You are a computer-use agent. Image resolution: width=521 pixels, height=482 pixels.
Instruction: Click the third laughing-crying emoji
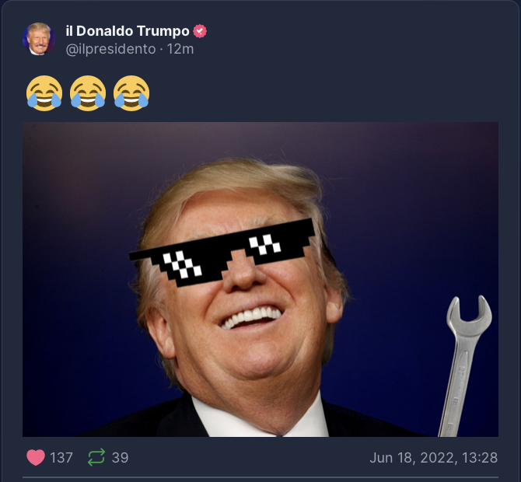131,93
